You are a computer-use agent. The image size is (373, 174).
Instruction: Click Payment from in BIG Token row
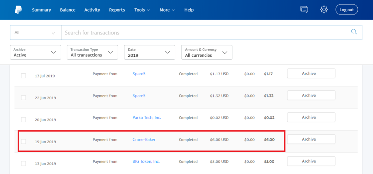[105, 161]
